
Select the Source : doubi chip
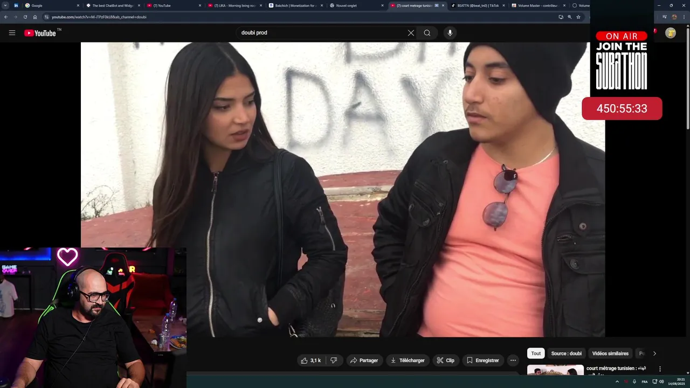(x=566, y=354)
